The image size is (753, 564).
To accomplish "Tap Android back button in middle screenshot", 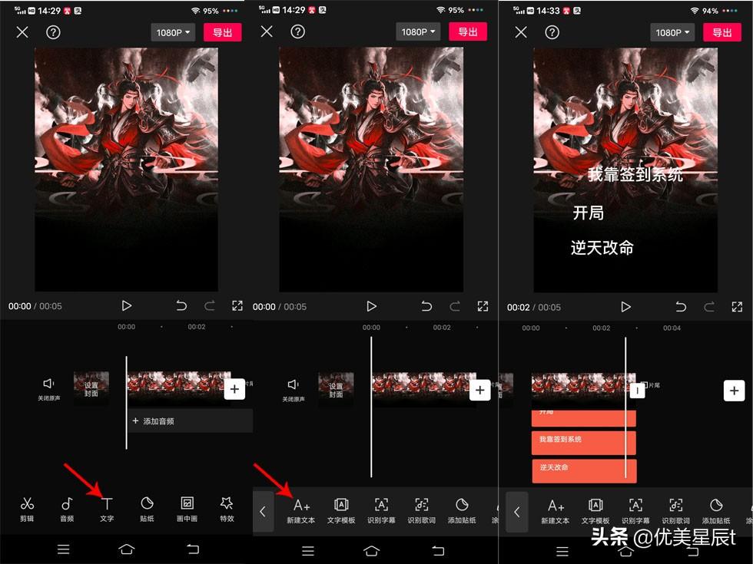I will tap(437, 550).
